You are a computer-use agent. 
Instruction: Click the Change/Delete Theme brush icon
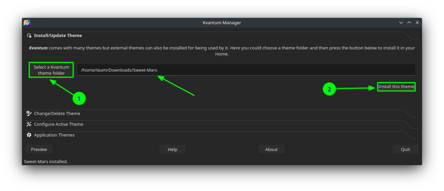[29, 113]
